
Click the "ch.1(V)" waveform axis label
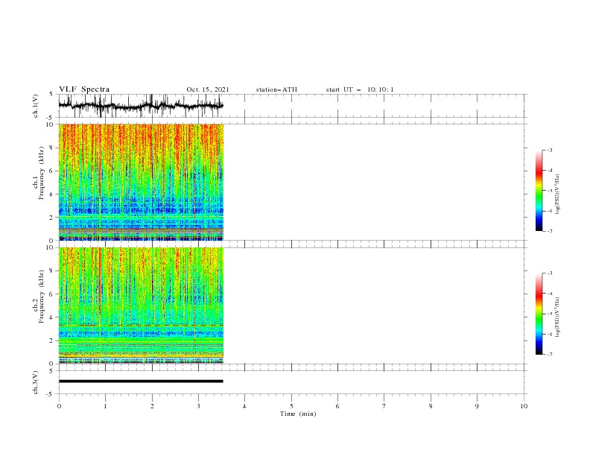36,106
